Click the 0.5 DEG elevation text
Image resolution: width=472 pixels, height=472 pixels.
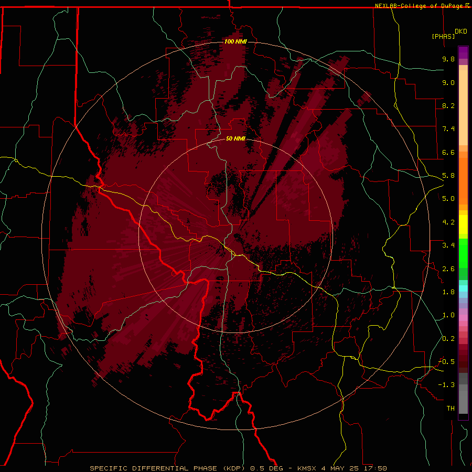[x=267, y=468]
